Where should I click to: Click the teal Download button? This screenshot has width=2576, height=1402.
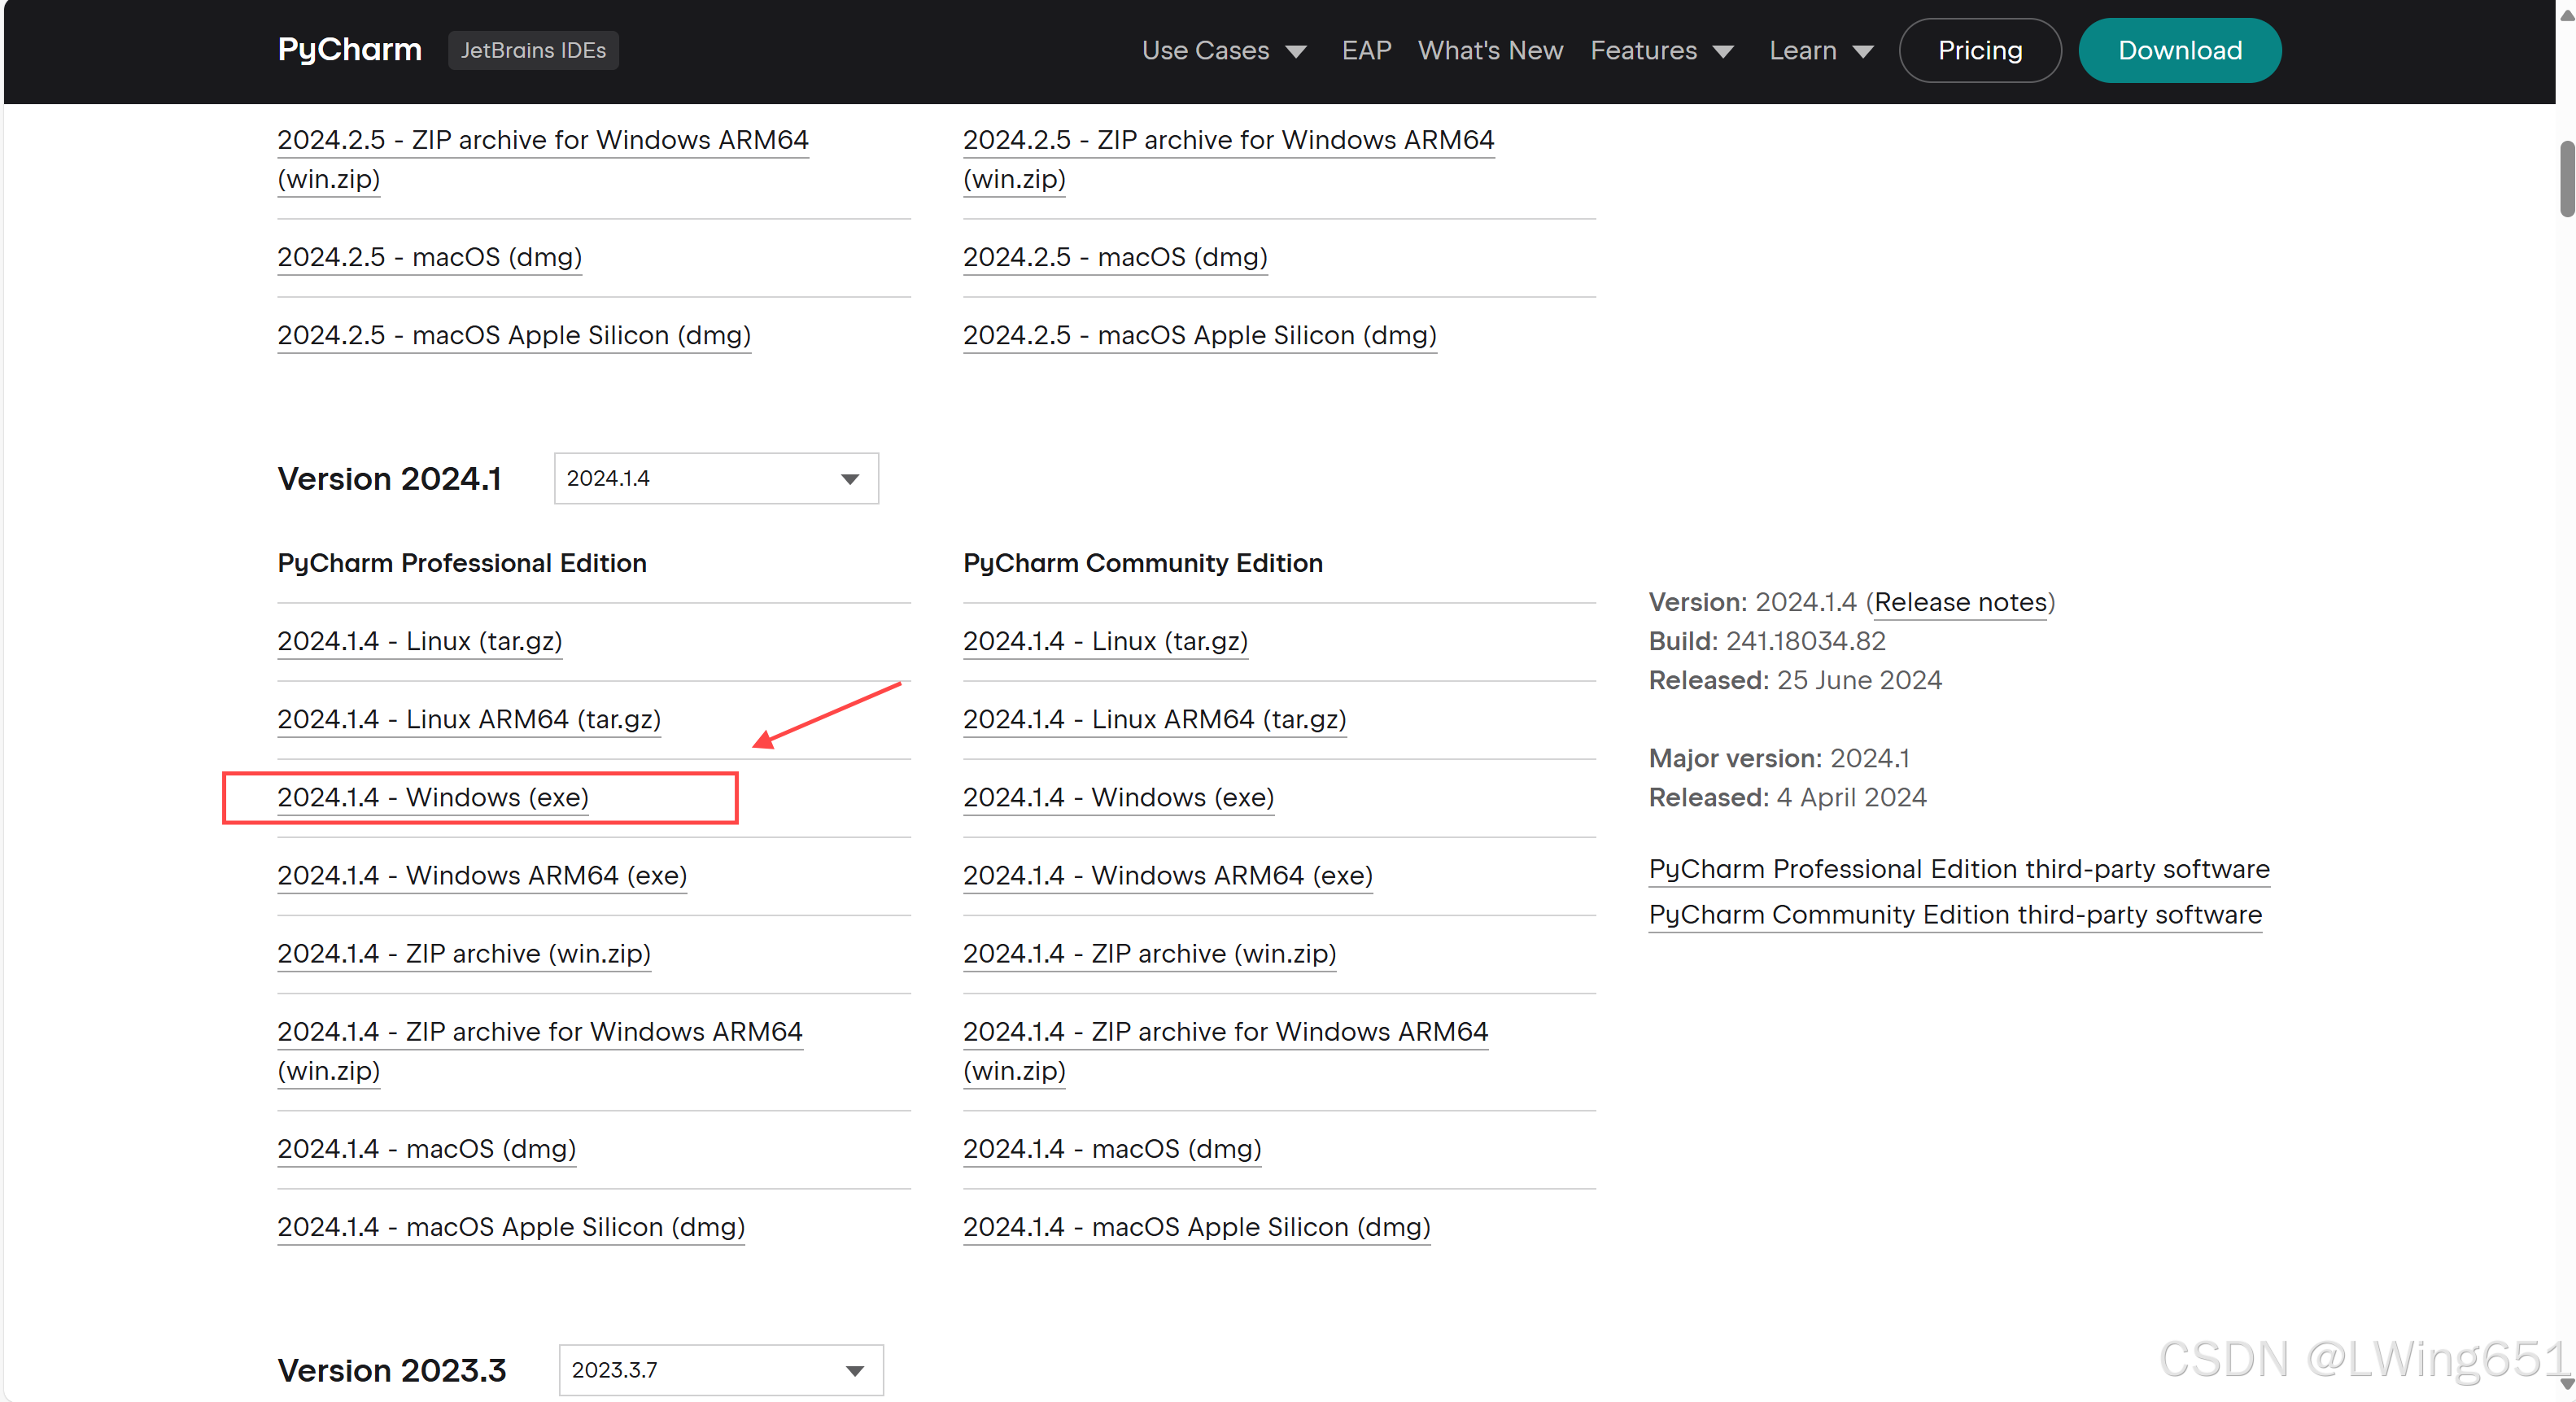coord(2178,50)
